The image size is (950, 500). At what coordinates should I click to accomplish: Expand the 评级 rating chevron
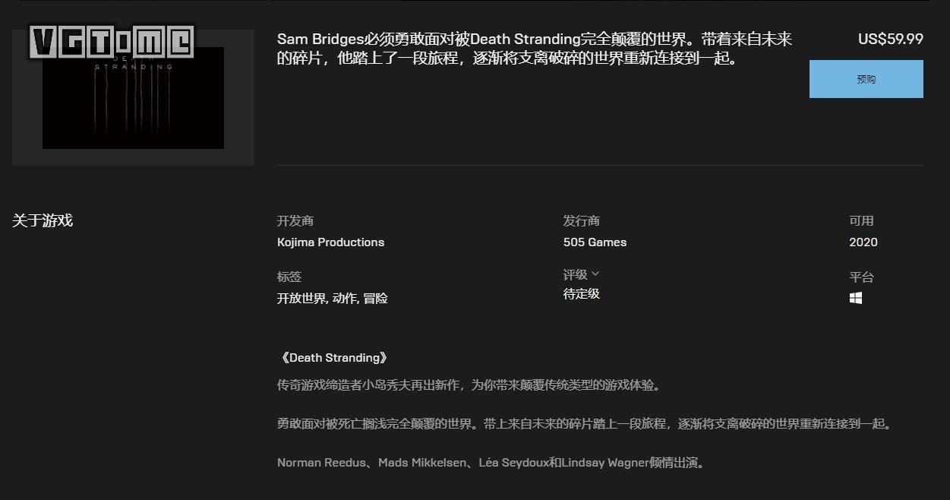(595, 274)
